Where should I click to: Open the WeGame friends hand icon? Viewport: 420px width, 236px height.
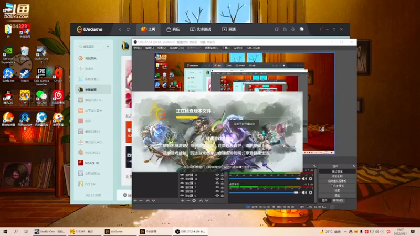(285, 29)
